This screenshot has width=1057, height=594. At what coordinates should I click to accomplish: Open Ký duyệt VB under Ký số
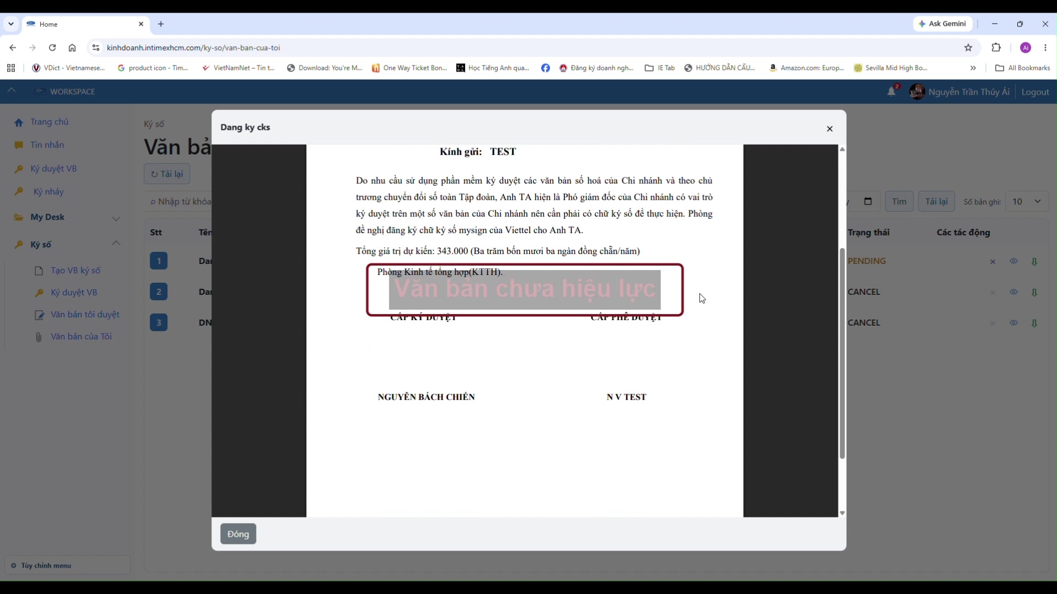pyautogui.click(x=74, y=293)
